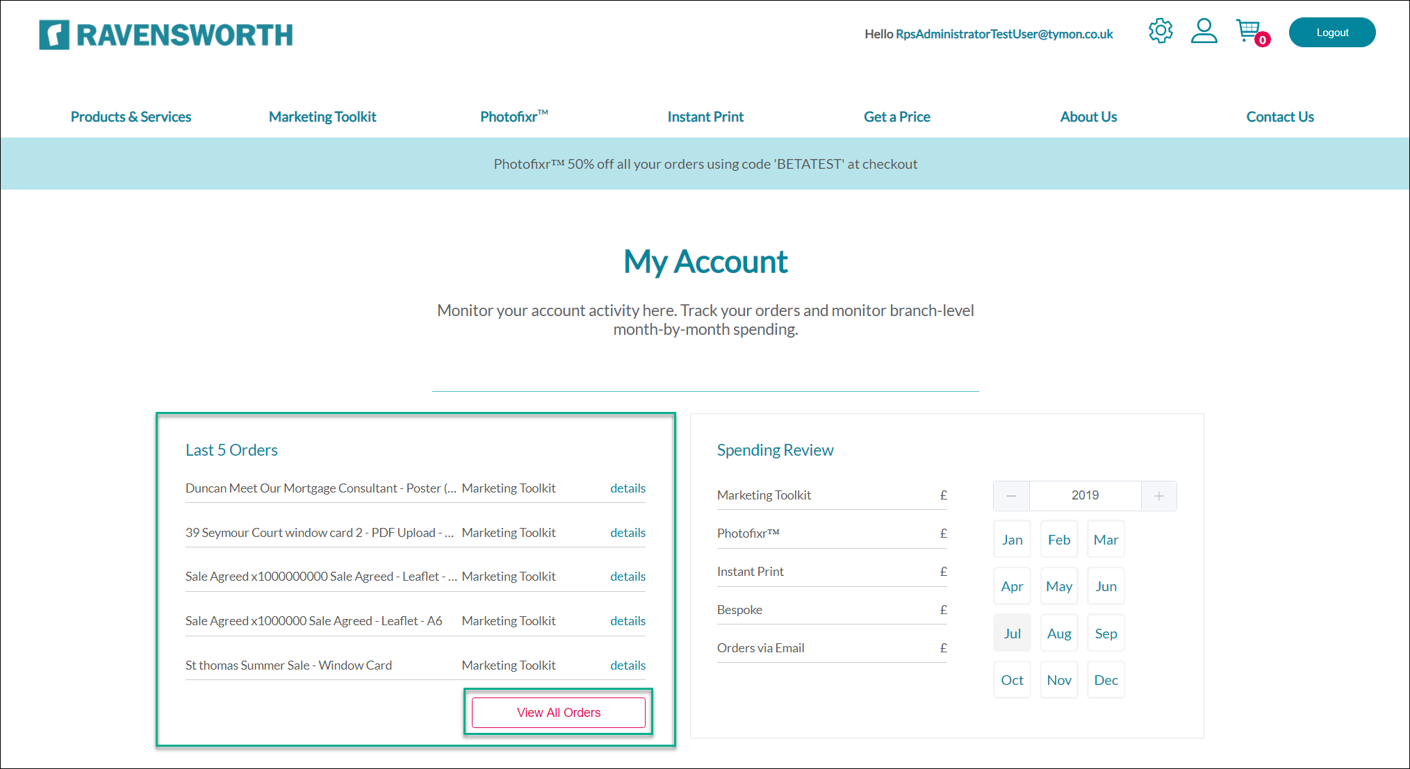
Task: Select the Mar month button
Action: click(1106, 540)
